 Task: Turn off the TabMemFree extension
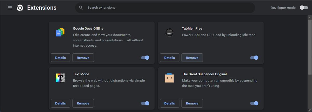point(254,58)
